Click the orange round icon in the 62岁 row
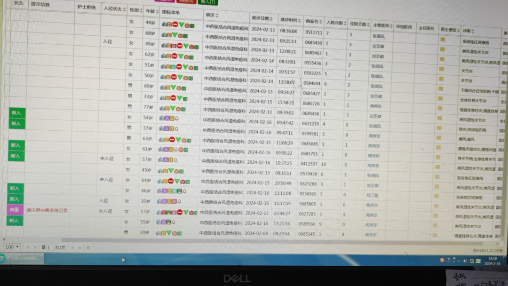Image resolution: width=508 pixels, height=286 pixels. 186,57
